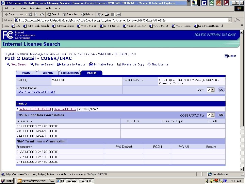This screenshot has height=184, width=245.
Task: Click GO button next to COSER/IRAC For
Action: 221,115
